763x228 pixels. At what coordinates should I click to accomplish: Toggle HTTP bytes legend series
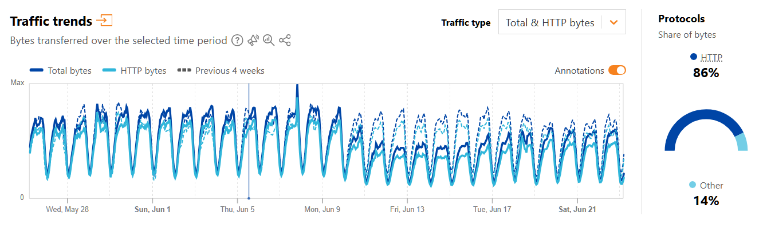pyautogui.click(x=134, y=71)
